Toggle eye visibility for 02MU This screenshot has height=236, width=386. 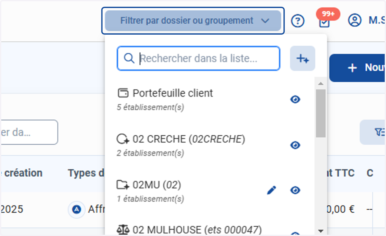[x=295, y=190]
